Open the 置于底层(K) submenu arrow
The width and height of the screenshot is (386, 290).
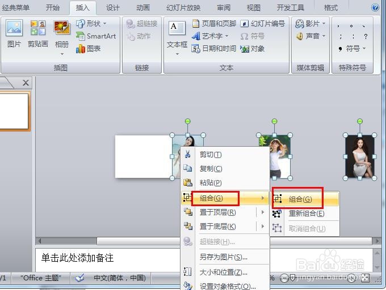click(x=263, y=226)
